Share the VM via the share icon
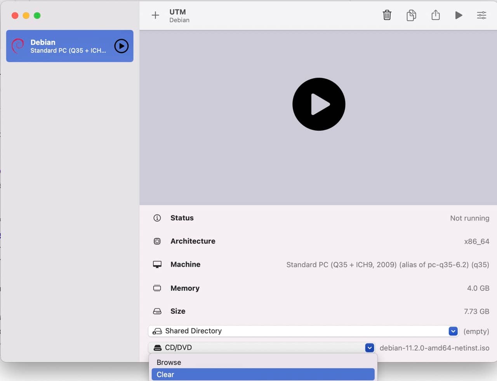This screenshot has height=381, width=497. (x=436, y=15)
